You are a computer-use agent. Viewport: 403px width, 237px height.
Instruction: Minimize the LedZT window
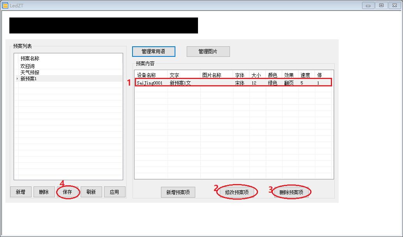tap(368, 5)
